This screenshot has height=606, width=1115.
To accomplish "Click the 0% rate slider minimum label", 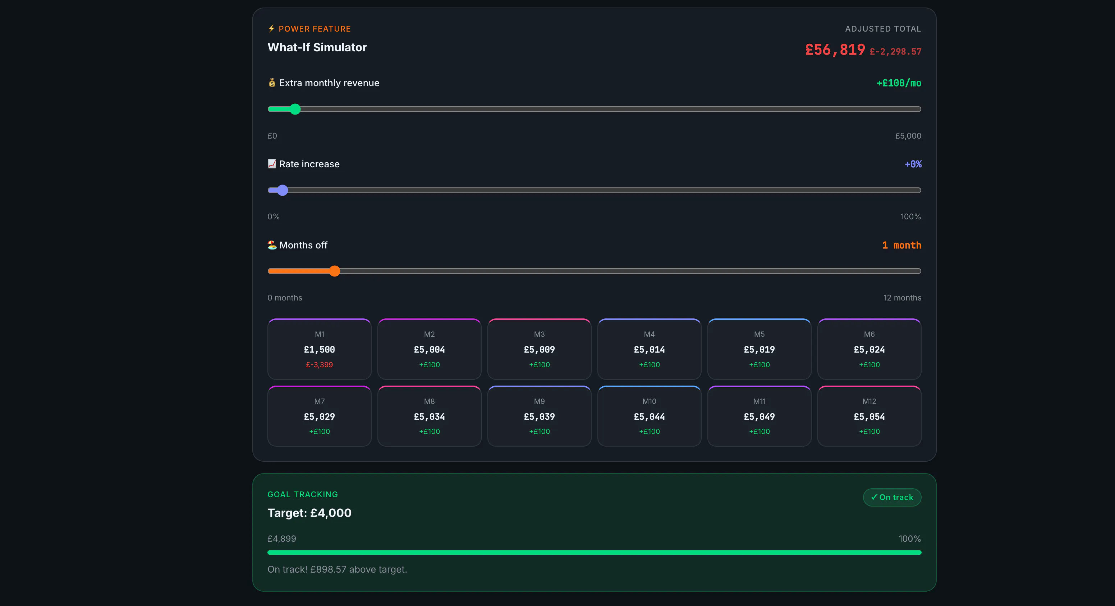I will 274,216.
